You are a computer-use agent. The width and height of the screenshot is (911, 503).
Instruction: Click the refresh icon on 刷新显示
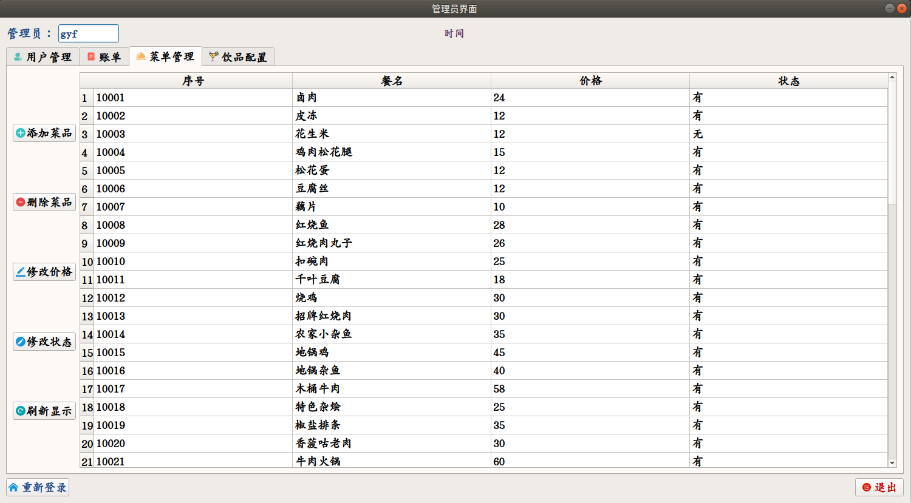21,411
